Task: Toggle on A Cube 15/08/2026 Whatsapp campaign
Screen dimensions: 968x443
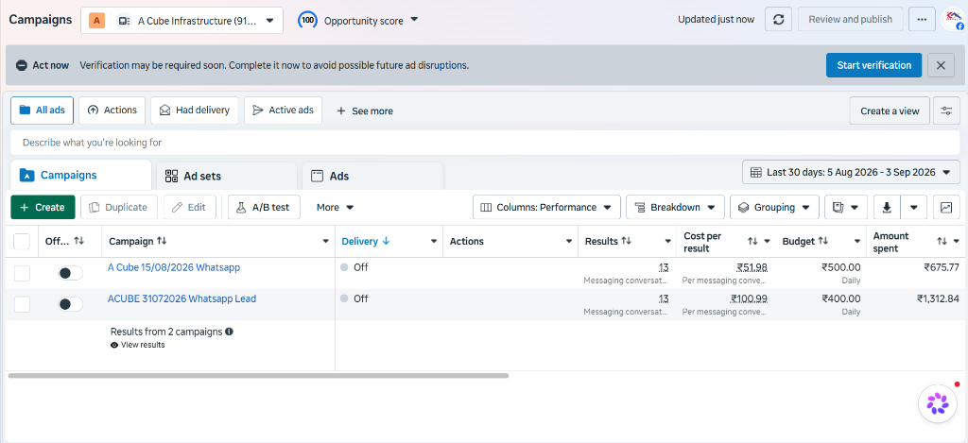Action: (70, 273)
